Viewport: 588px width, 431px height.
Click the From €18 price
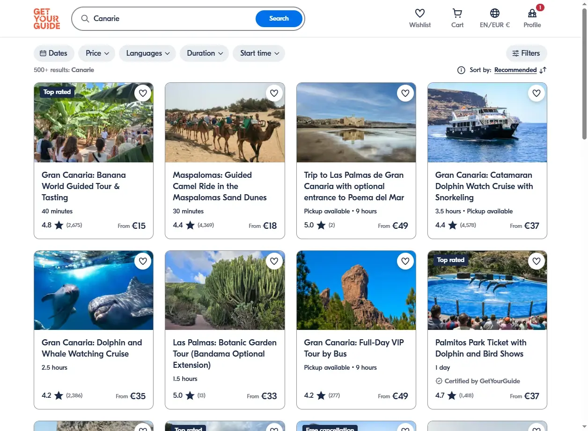coord(263,226)
